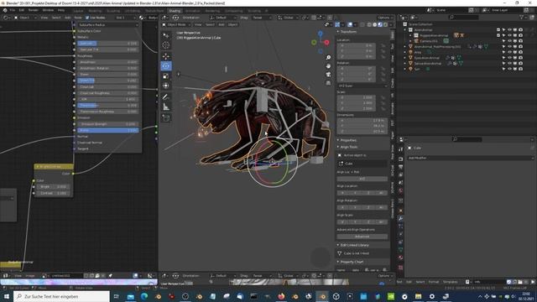Switch viewport to rendered shading

[385, 24]
